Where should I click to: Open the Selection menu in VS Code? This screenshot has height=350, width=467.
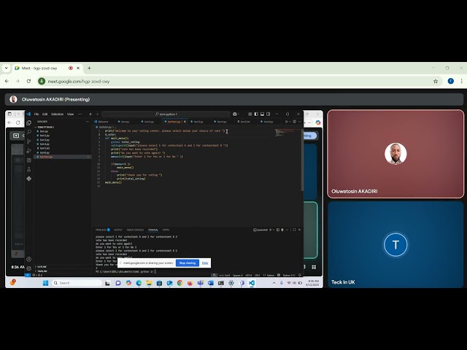tap(57, 114)
